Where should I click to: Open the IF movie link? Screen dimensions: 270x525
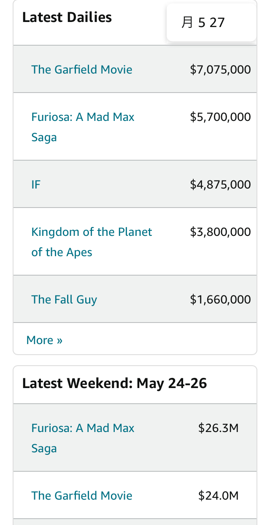(36, 185)
